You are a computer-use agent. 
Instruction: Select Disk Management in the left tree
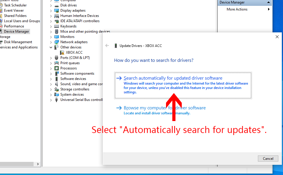[x=18, y=42]
